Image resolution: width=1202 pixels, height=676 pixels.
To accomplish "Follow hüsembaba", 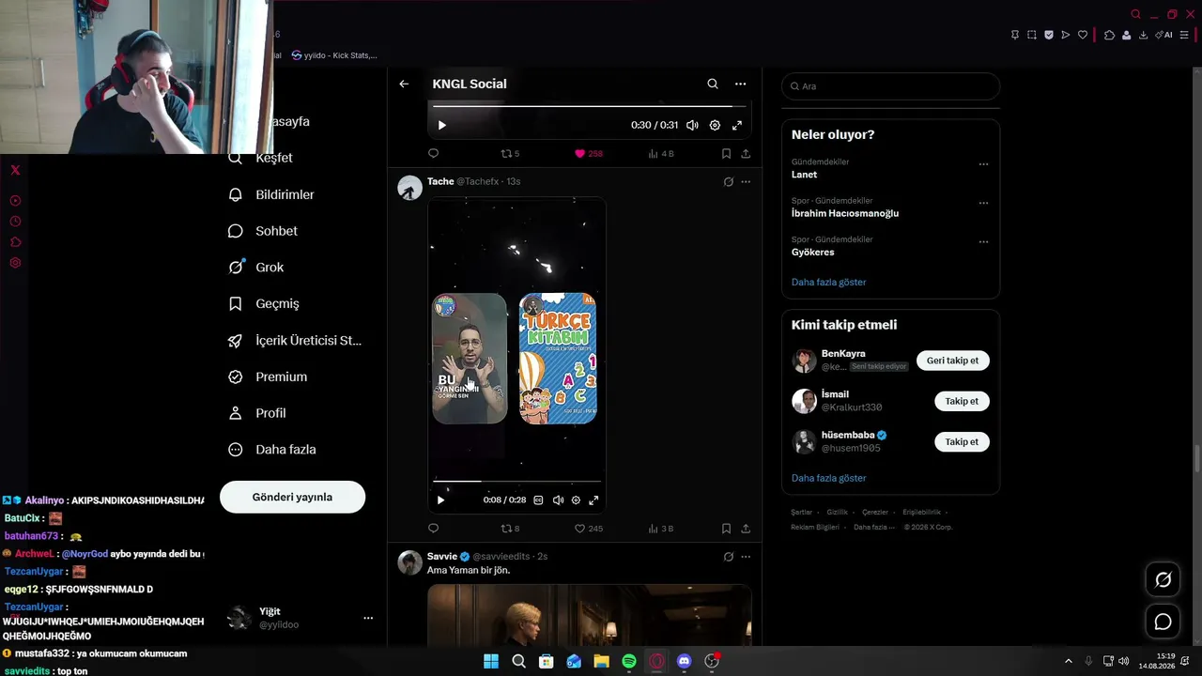I will pos(962,441).
